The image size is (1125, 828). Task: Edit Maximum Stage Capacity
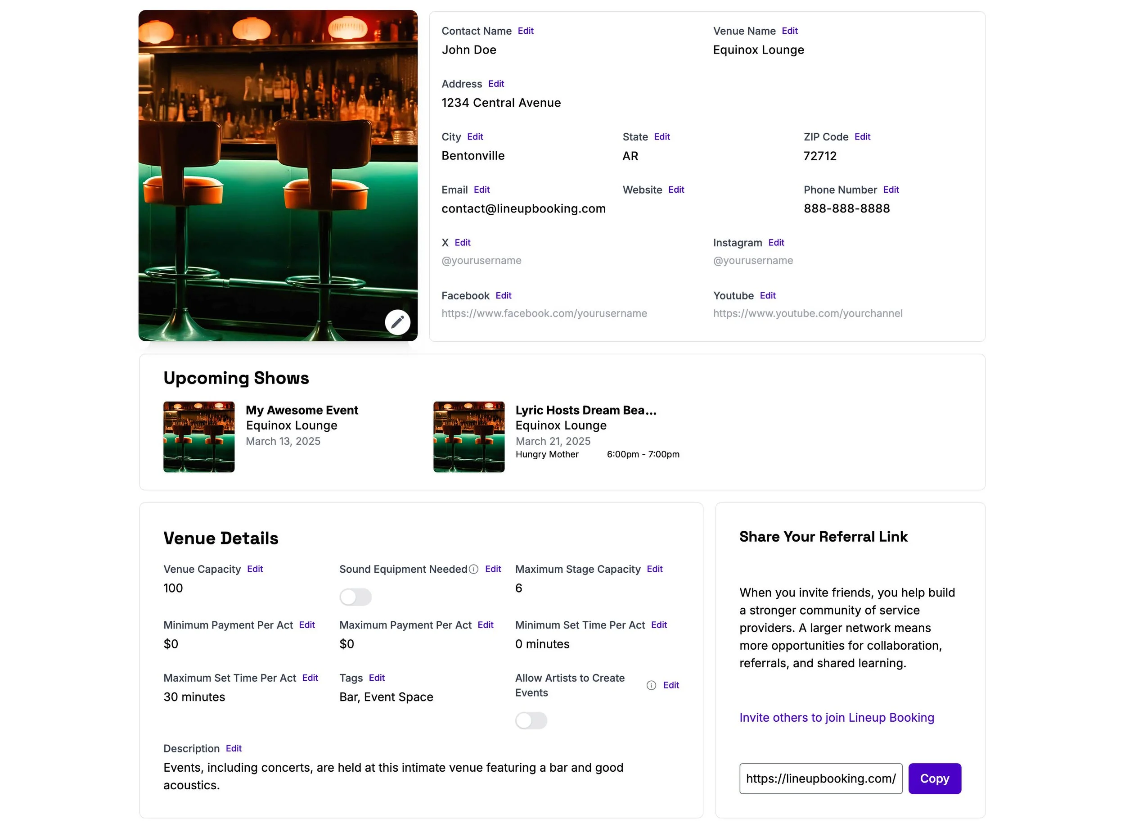coord(654,569)
